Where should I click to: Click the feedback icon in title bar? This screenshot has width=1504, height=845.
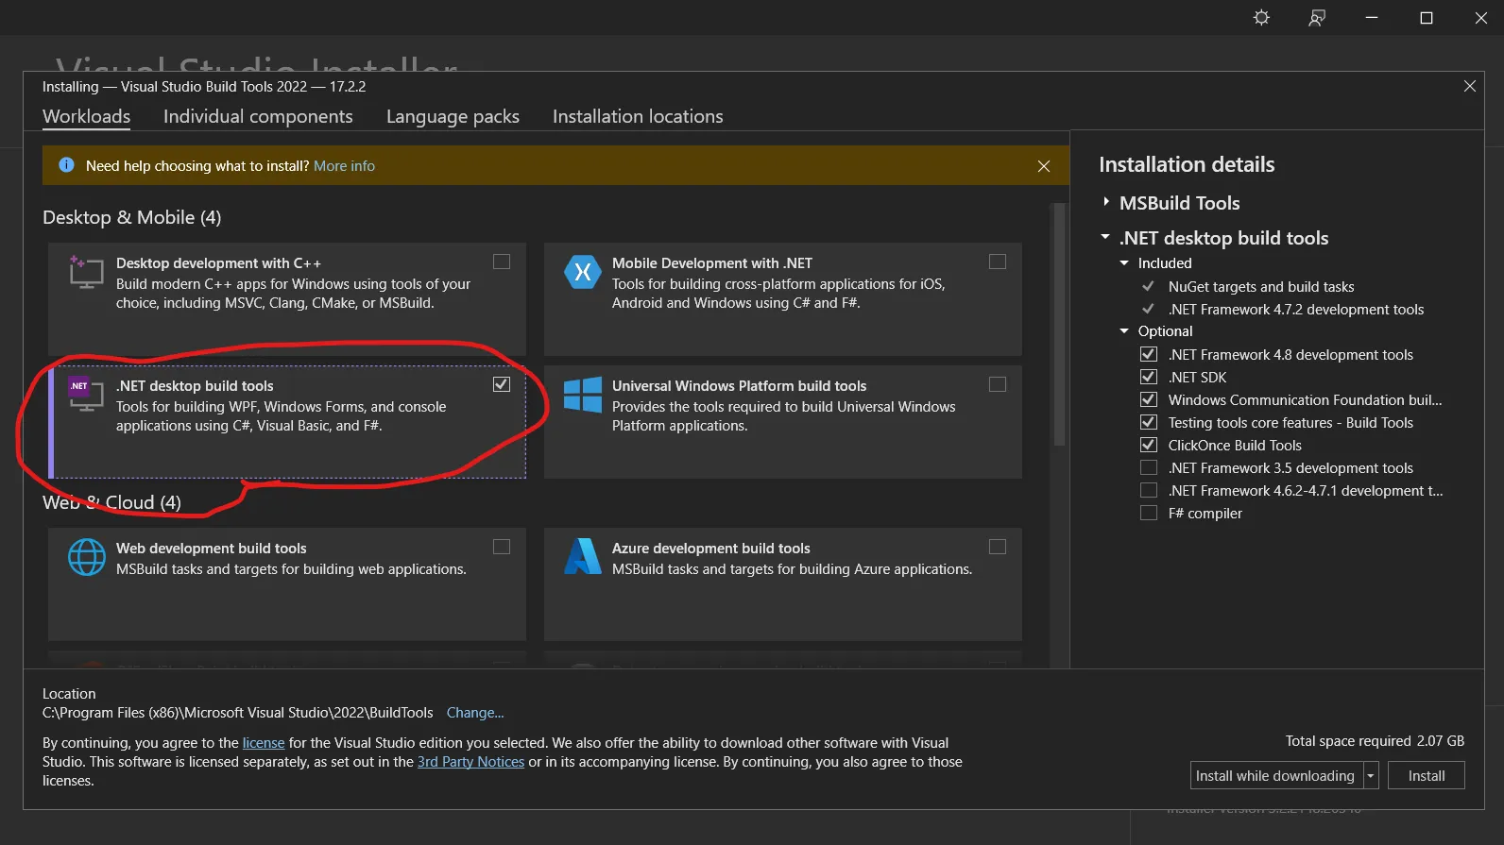tap(1316, 18)
